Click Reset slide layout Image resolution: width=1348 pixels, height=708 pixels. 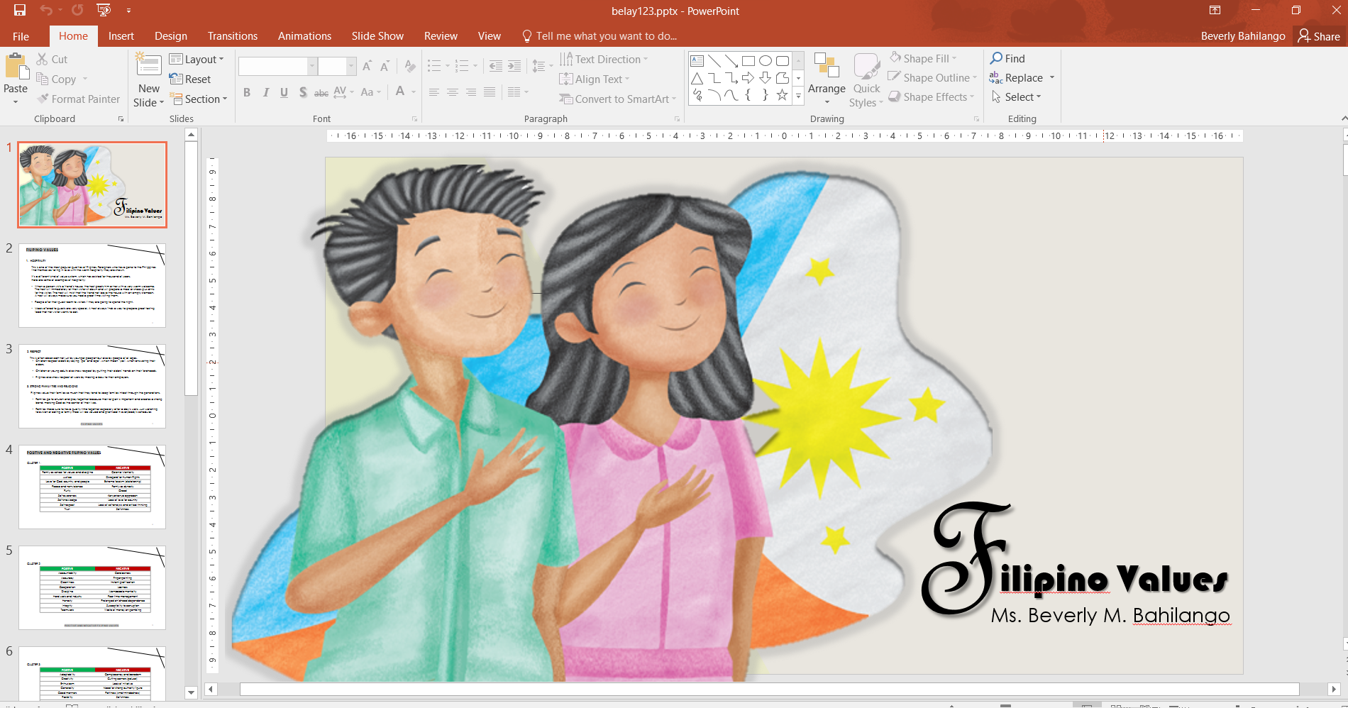[x=190, y=79]
